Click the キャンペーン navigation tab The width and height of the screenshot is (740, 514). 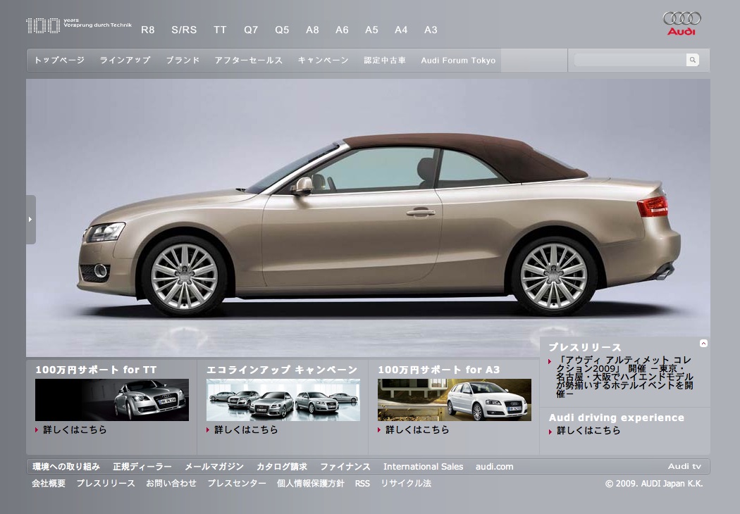tap(323, 61)
